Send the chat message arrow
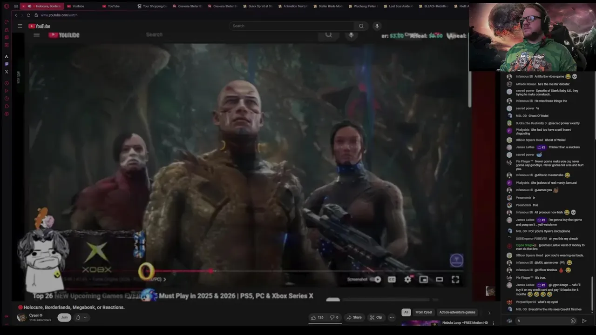 584,321
